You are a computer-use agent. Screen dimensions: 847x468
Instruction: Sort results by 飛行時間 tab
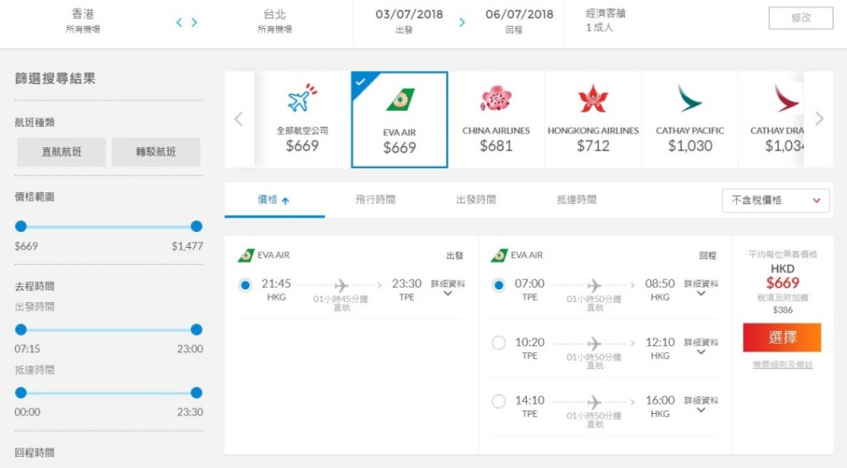coord(375,200)
